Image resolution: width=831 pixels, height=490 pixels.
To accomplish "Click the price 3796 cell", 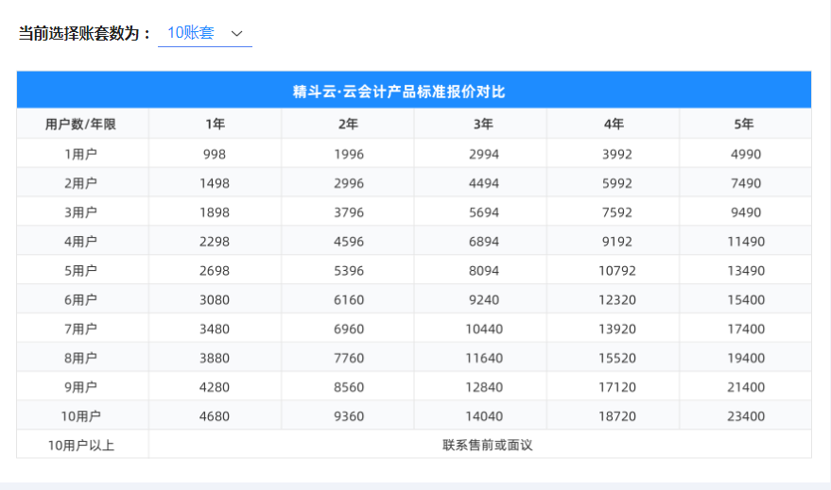I will pyautogui.click(x=348, y=211).
